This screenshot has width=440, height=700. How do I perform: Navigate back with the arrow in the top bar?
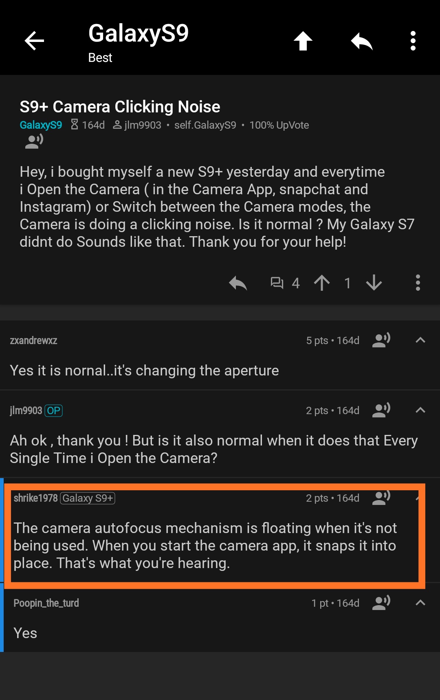coord(34,40)
